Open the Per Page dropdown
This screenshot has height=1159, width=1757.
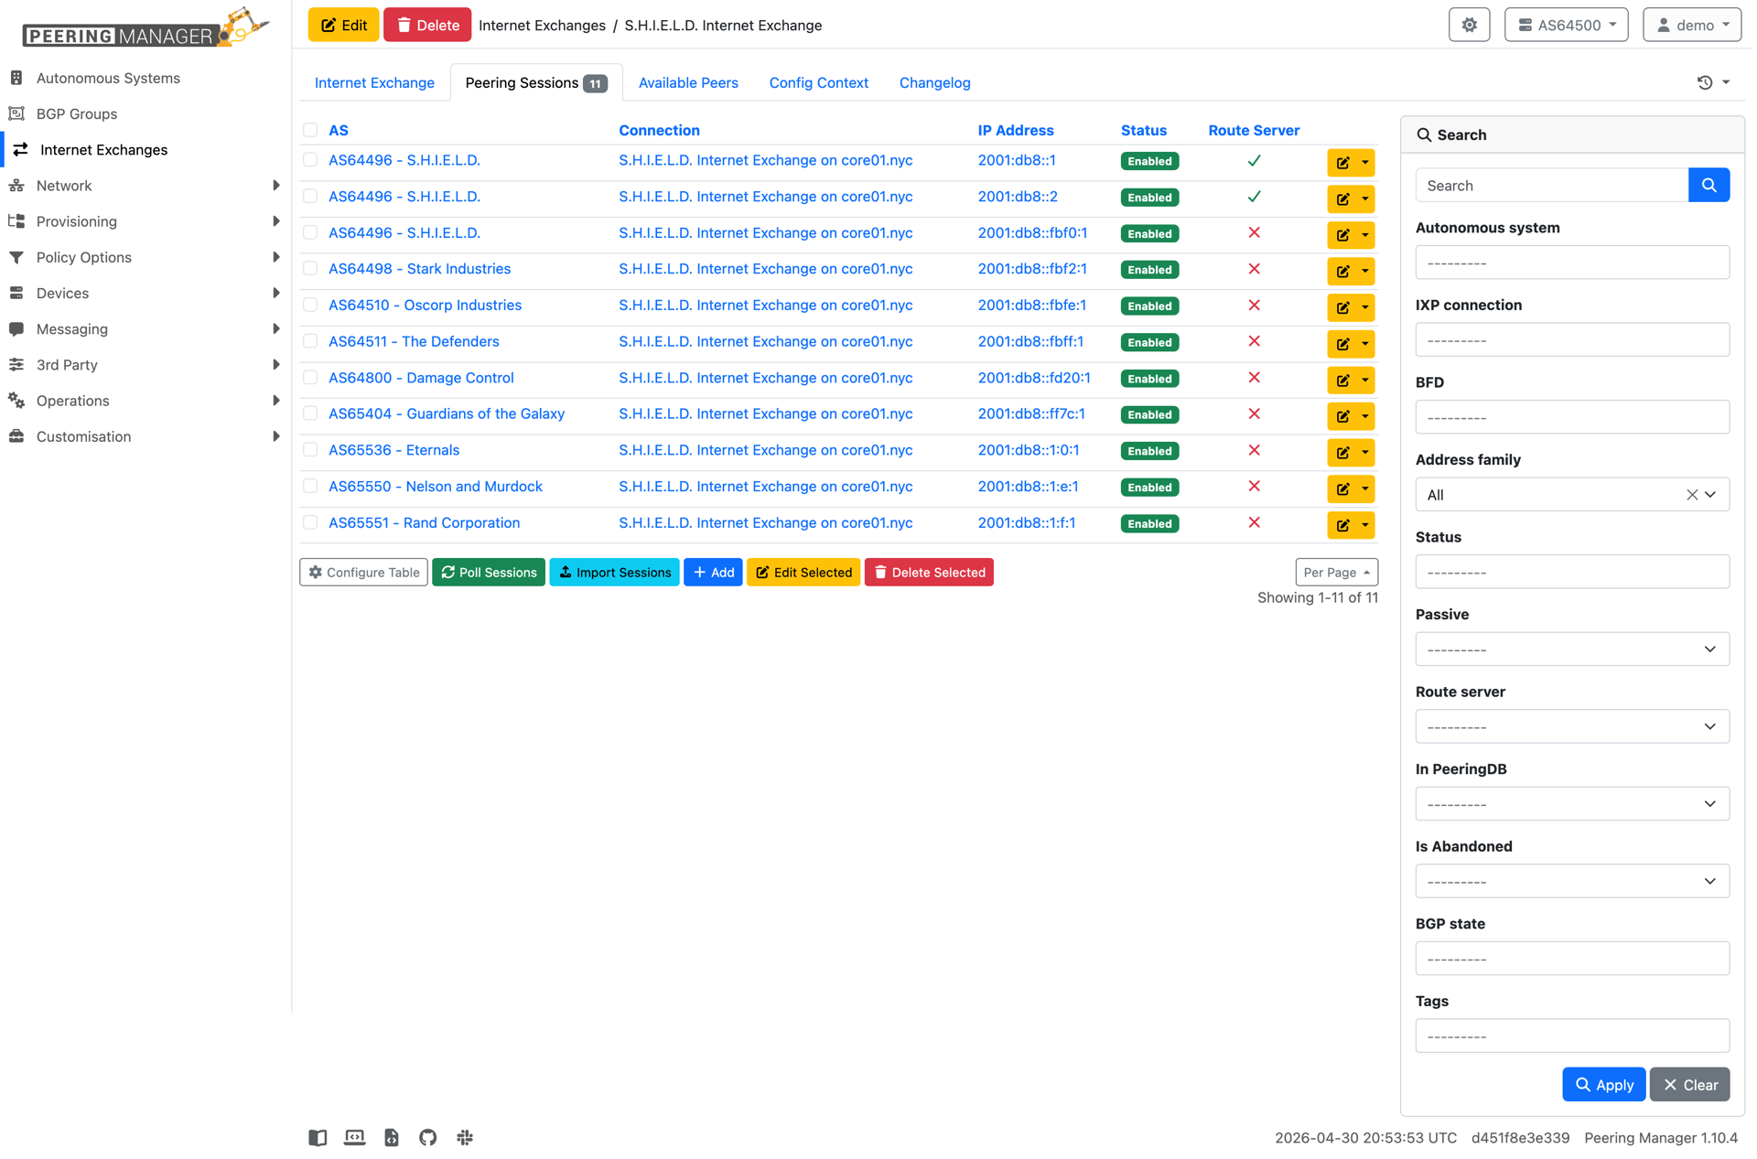1336,572
